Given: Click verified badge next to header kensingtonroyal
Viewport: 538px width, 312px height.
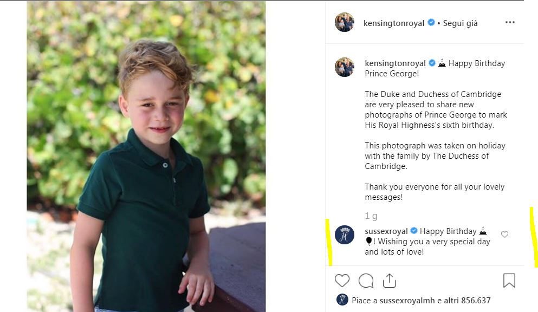Looking at the screenshot, I should (431, 23).
